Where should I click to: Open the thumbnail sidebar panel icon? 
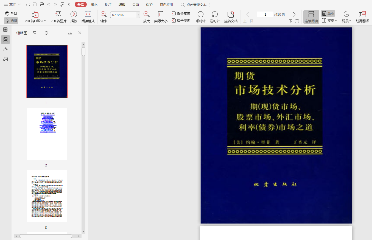[x=5, y=40]
